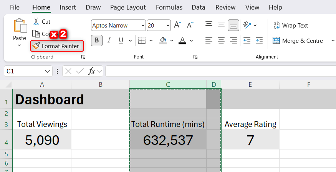Select column B header
The height and width of the screenshot is (172, 336).
[x=101, y=84]
